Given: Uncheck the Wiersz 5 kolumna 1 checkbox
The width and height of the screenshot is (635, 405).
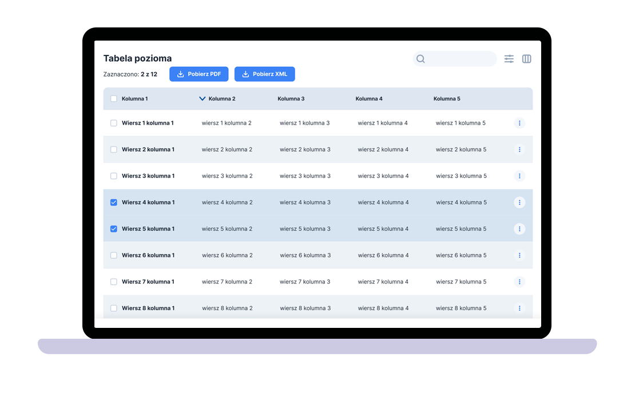Looking at the screenshot, I should pyautogui.click(x=114, y=228).
